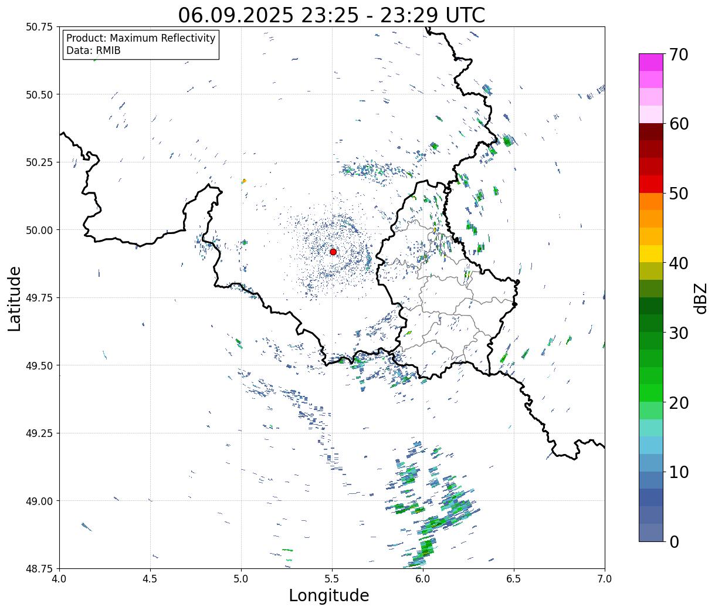Click longitude tick label 6.0
Image resolution: width=715 pixels, height=610 pixels.
[x=423, y=578]
